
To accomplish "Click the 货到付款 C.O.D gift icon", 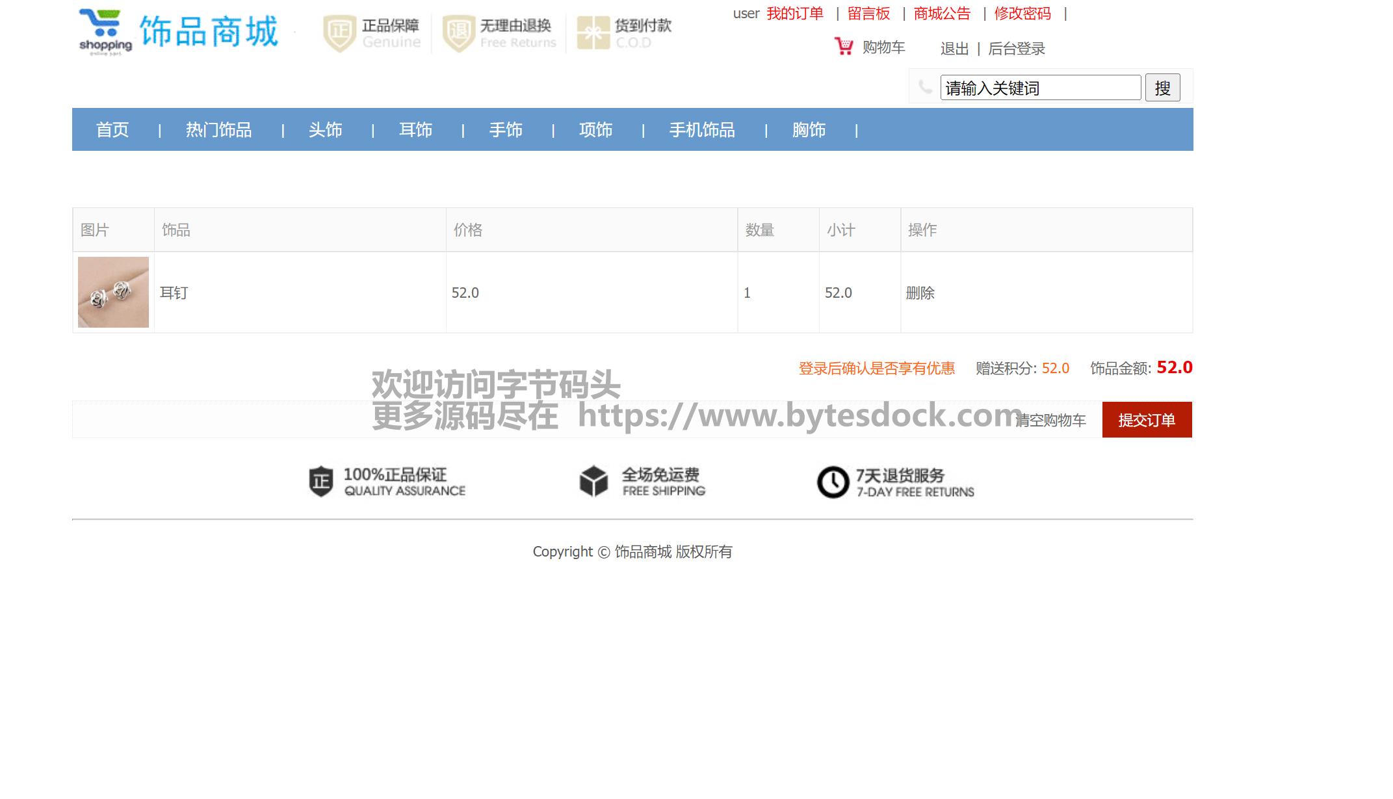I will coord(593,33).
